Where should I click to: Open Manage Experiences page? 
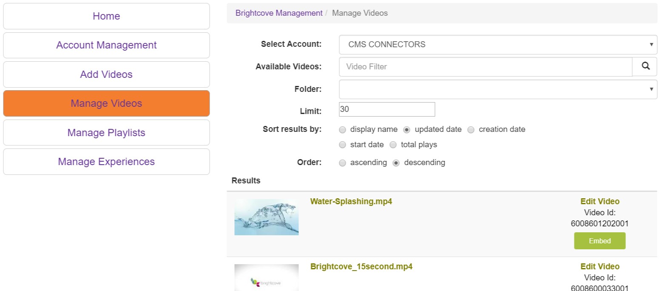pyautogui.click(x=106, y=162)
